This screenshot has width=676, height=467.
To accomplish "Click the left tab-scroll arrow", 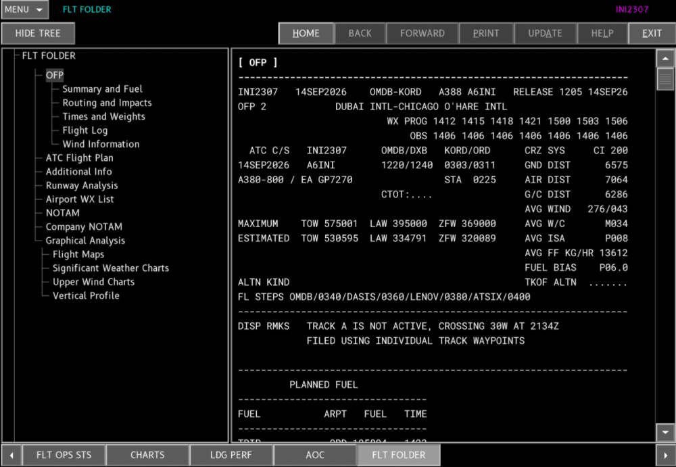I will point(11,455).
